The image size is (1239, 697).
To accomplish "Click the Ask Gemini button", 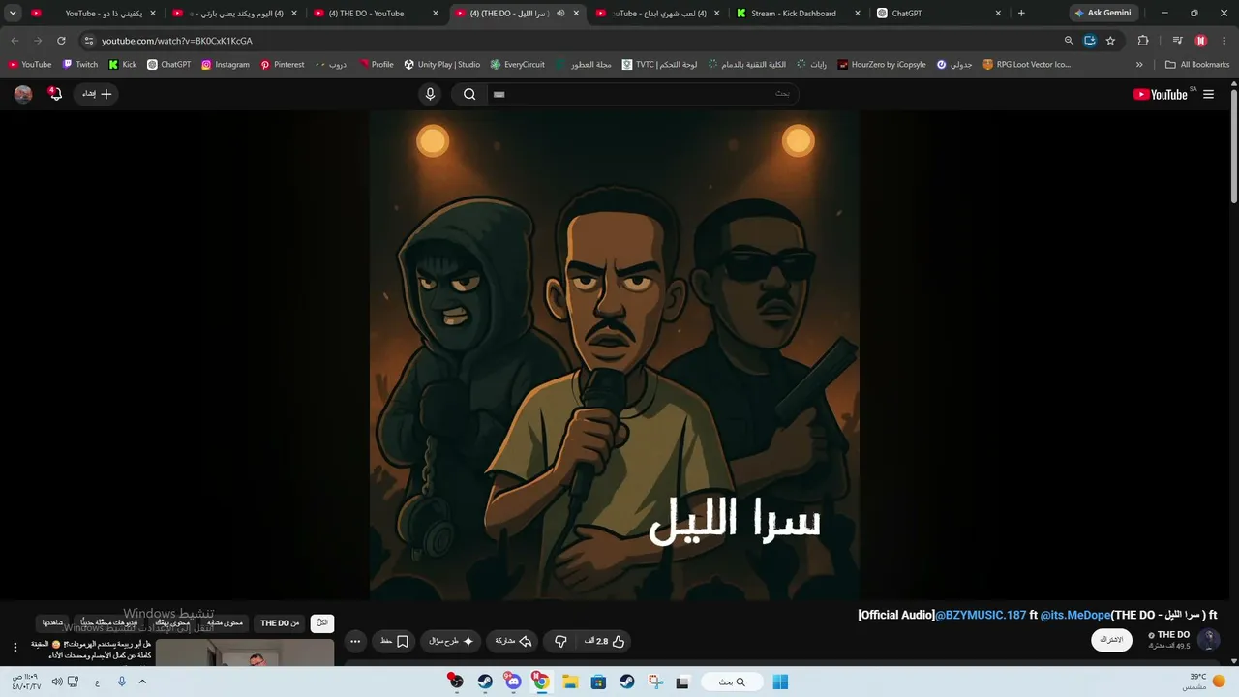I will point(1103,14).
